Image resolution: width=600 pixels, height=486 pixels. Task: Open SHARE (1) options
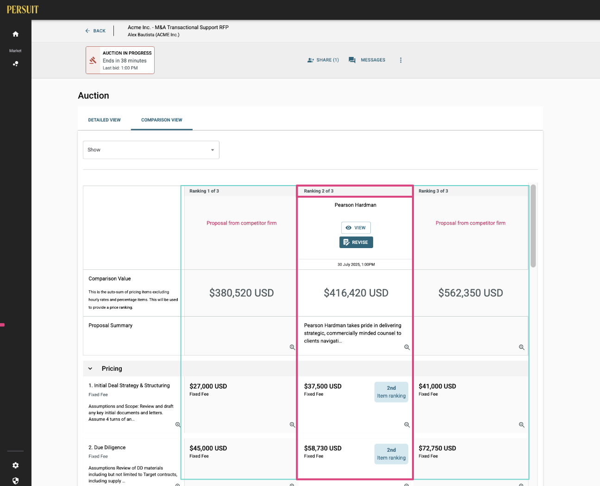click(x=323, y=60)
